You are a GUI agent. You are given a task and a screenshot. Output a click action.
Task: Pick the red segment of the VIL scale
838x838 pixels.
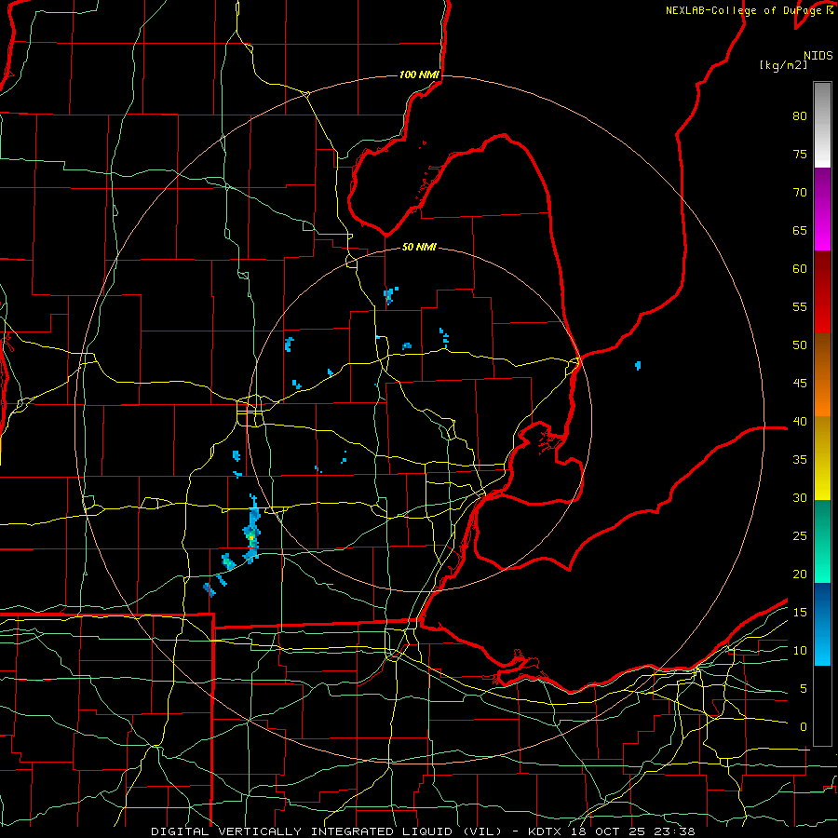tap(822, 292)
